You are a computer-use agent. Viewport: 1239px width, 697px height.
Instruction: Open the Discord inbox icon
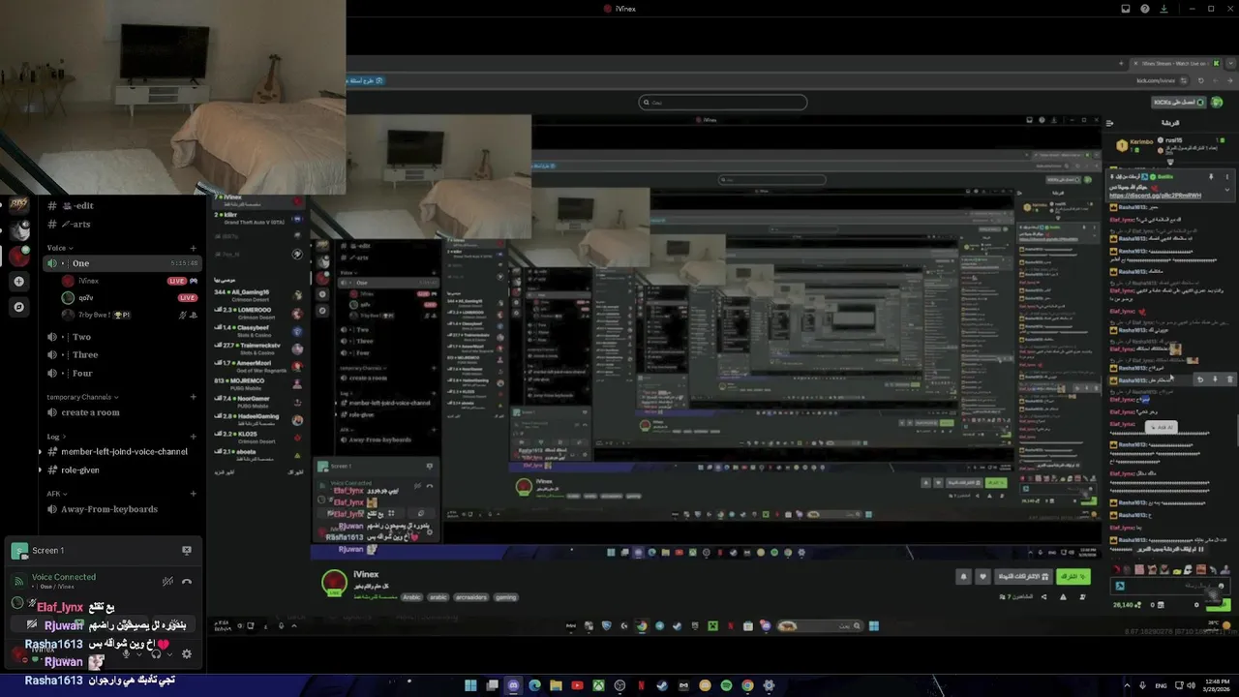[1126, 9]
